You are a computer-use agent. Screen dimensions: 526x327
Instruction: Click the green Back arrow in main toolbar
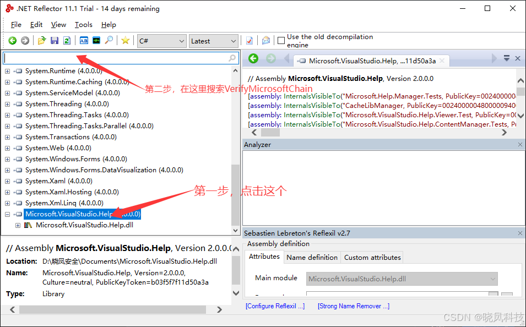click(x=13, y=41)
